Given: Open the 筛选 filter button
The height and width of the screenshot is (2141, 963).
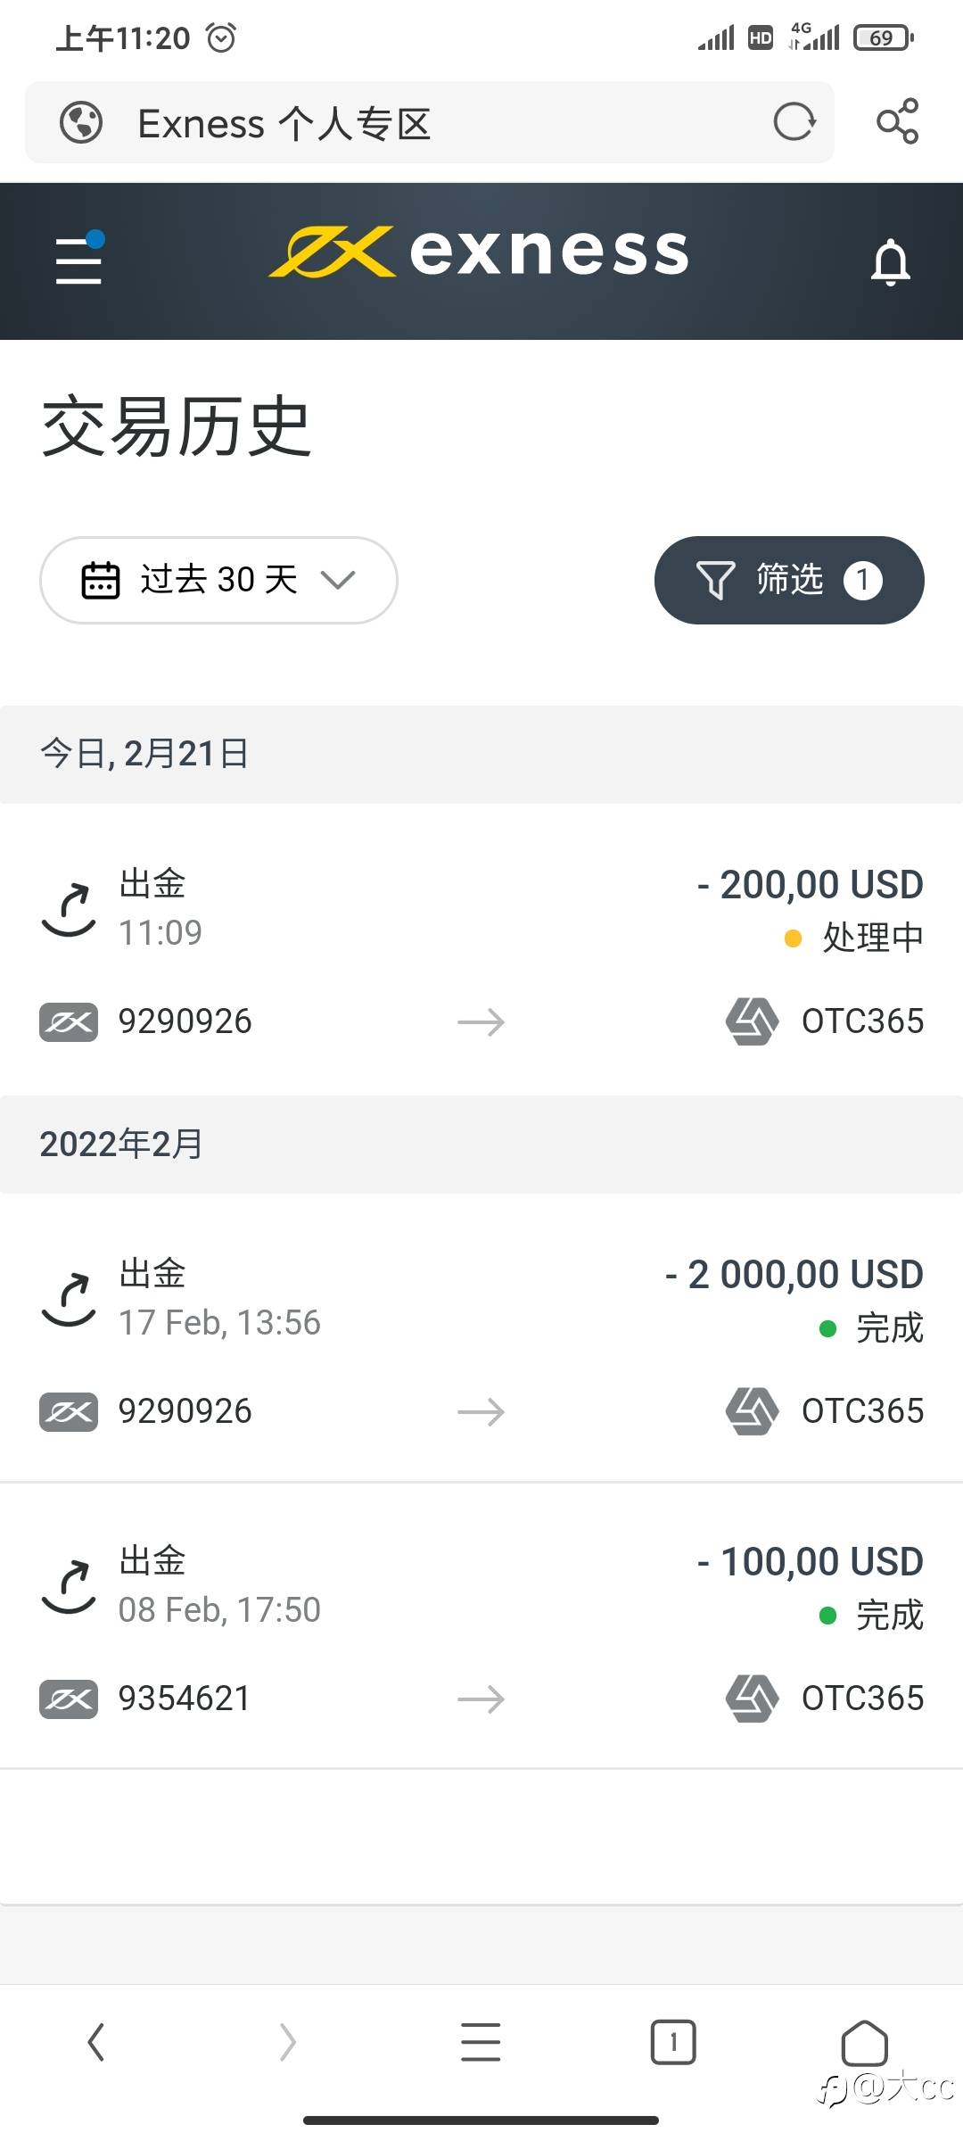Looking at the screenshot, I should [x=789, y=580].
